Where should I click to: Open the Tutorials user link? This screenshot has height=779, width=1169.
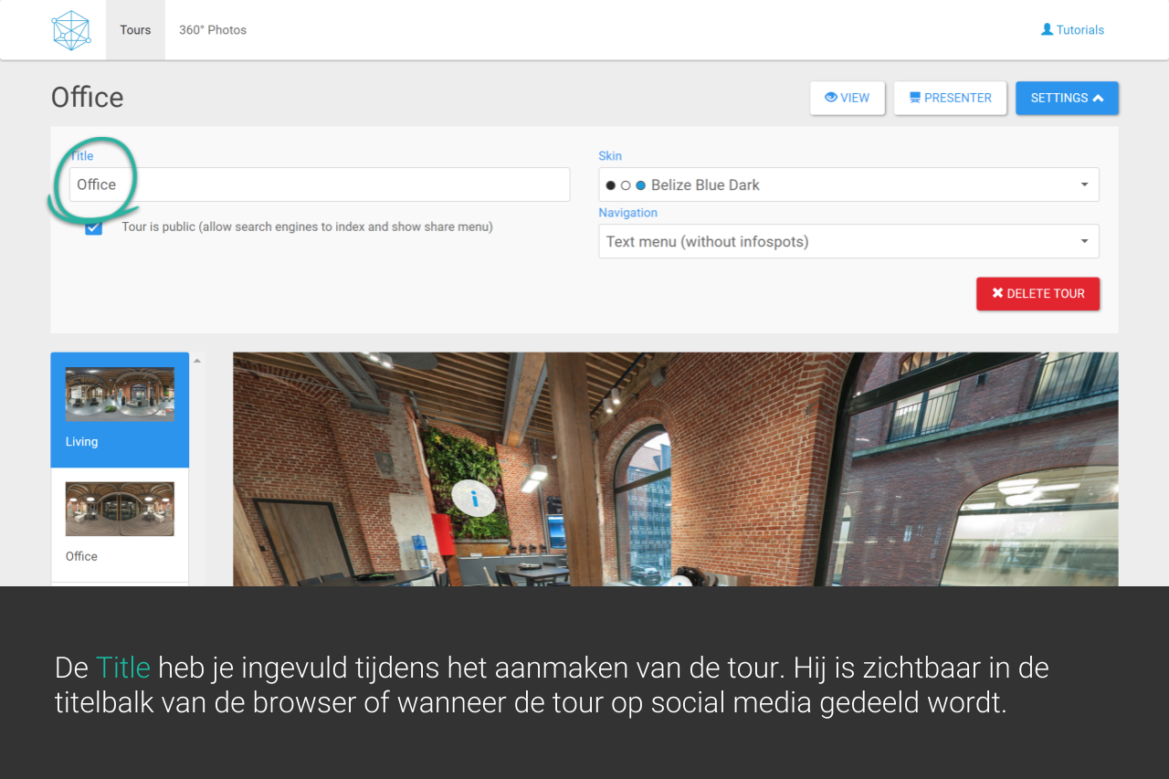tap(1072, 30)
